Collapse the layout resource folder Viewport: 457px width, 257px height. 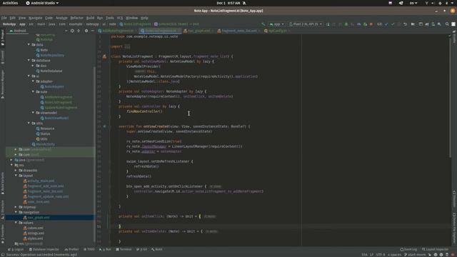pos(16,176)
